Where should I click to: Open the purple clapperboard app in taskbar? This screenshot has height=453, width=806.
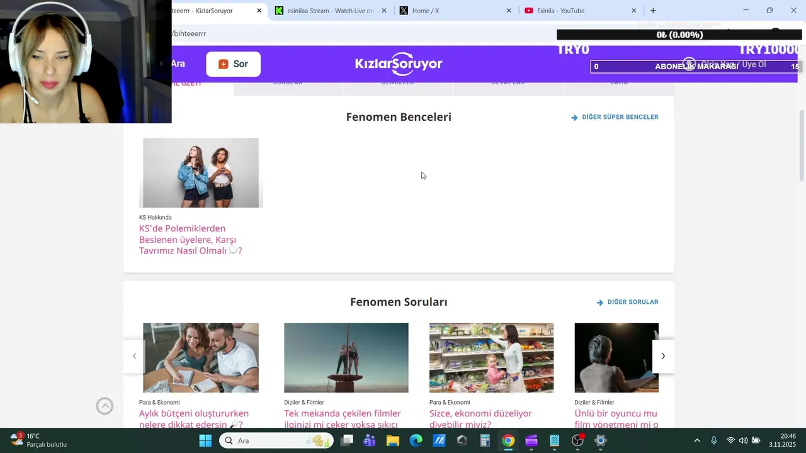[x=531, y=440]
